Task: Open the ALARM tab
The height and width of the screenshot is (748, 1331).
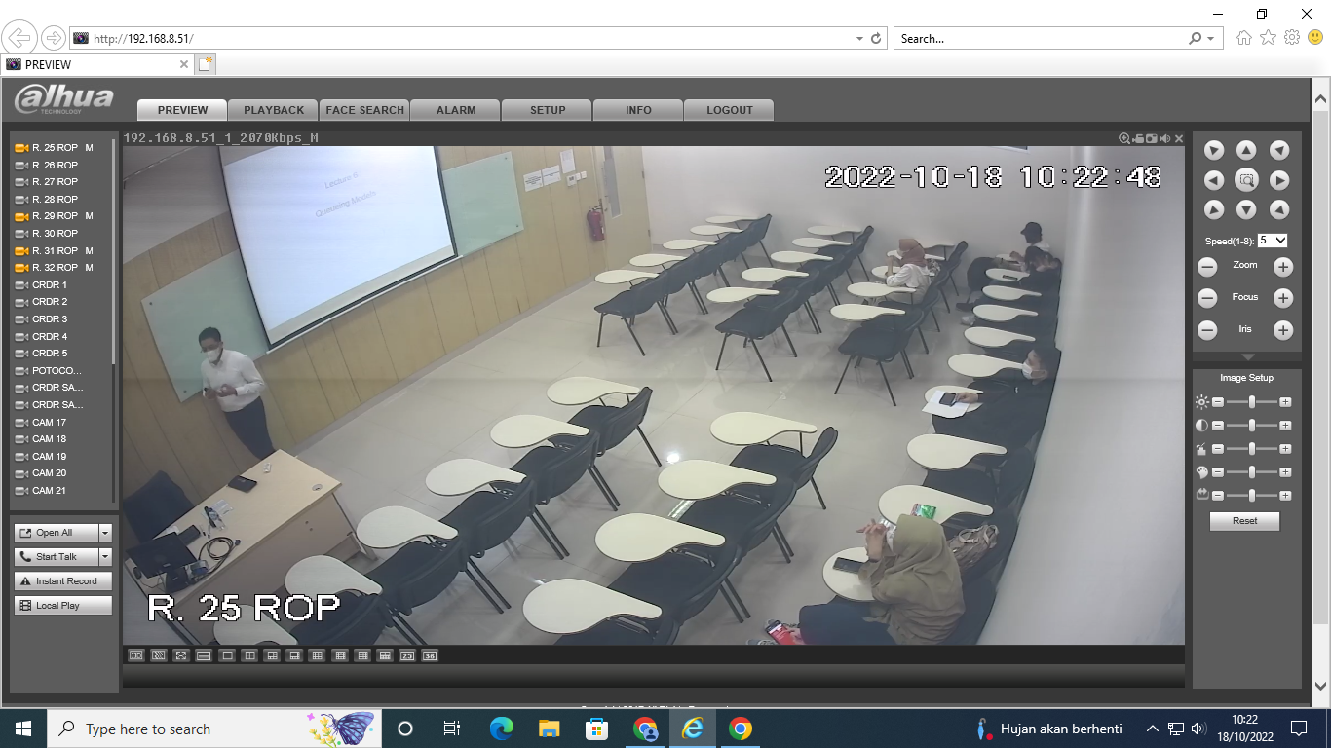Action: [x=456, y=110]
